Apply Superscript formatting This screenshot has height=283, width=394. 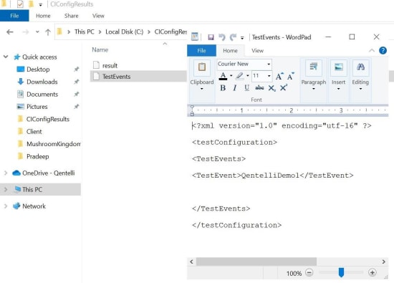tap(284, 88)
